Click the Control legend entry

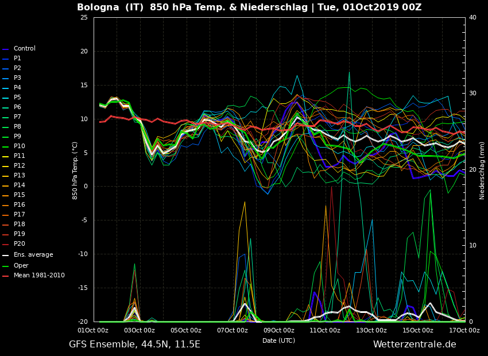pos(24,49)
